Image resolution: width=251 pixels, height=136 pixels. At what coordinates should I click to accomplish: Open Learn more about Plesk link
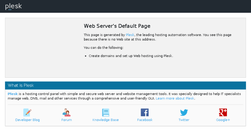pyautogui.click(x=175, y=98)
